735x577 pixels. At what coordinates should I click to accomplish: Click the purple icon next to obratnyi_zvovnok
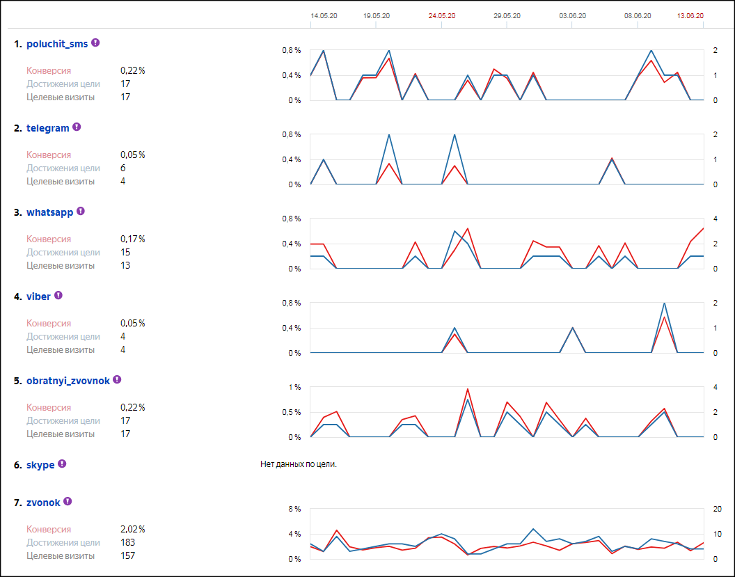[117, 379]
